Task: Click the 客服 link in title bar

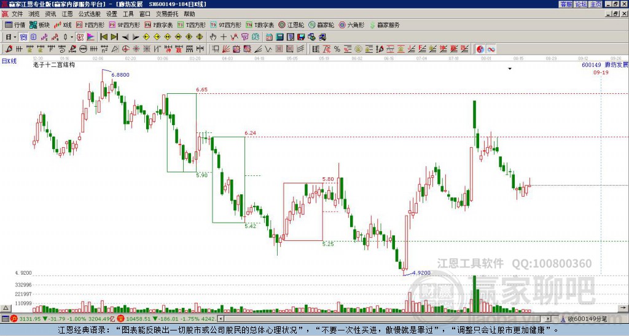Action: pos(566,4)
